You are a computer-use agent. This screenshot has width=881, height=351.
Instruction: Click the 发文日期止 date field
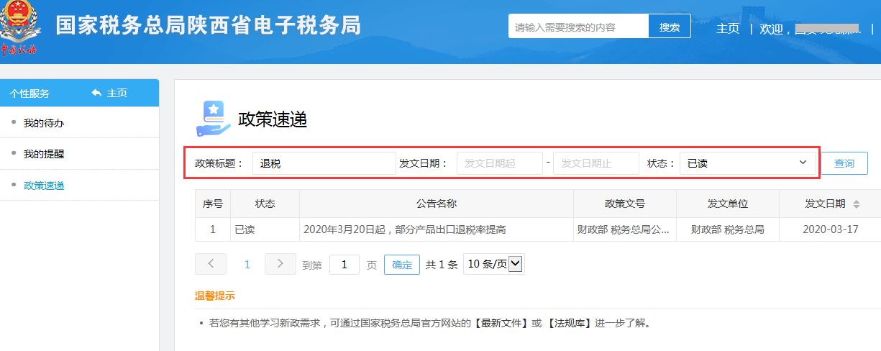pyautogui.click(x=596, y=163)
